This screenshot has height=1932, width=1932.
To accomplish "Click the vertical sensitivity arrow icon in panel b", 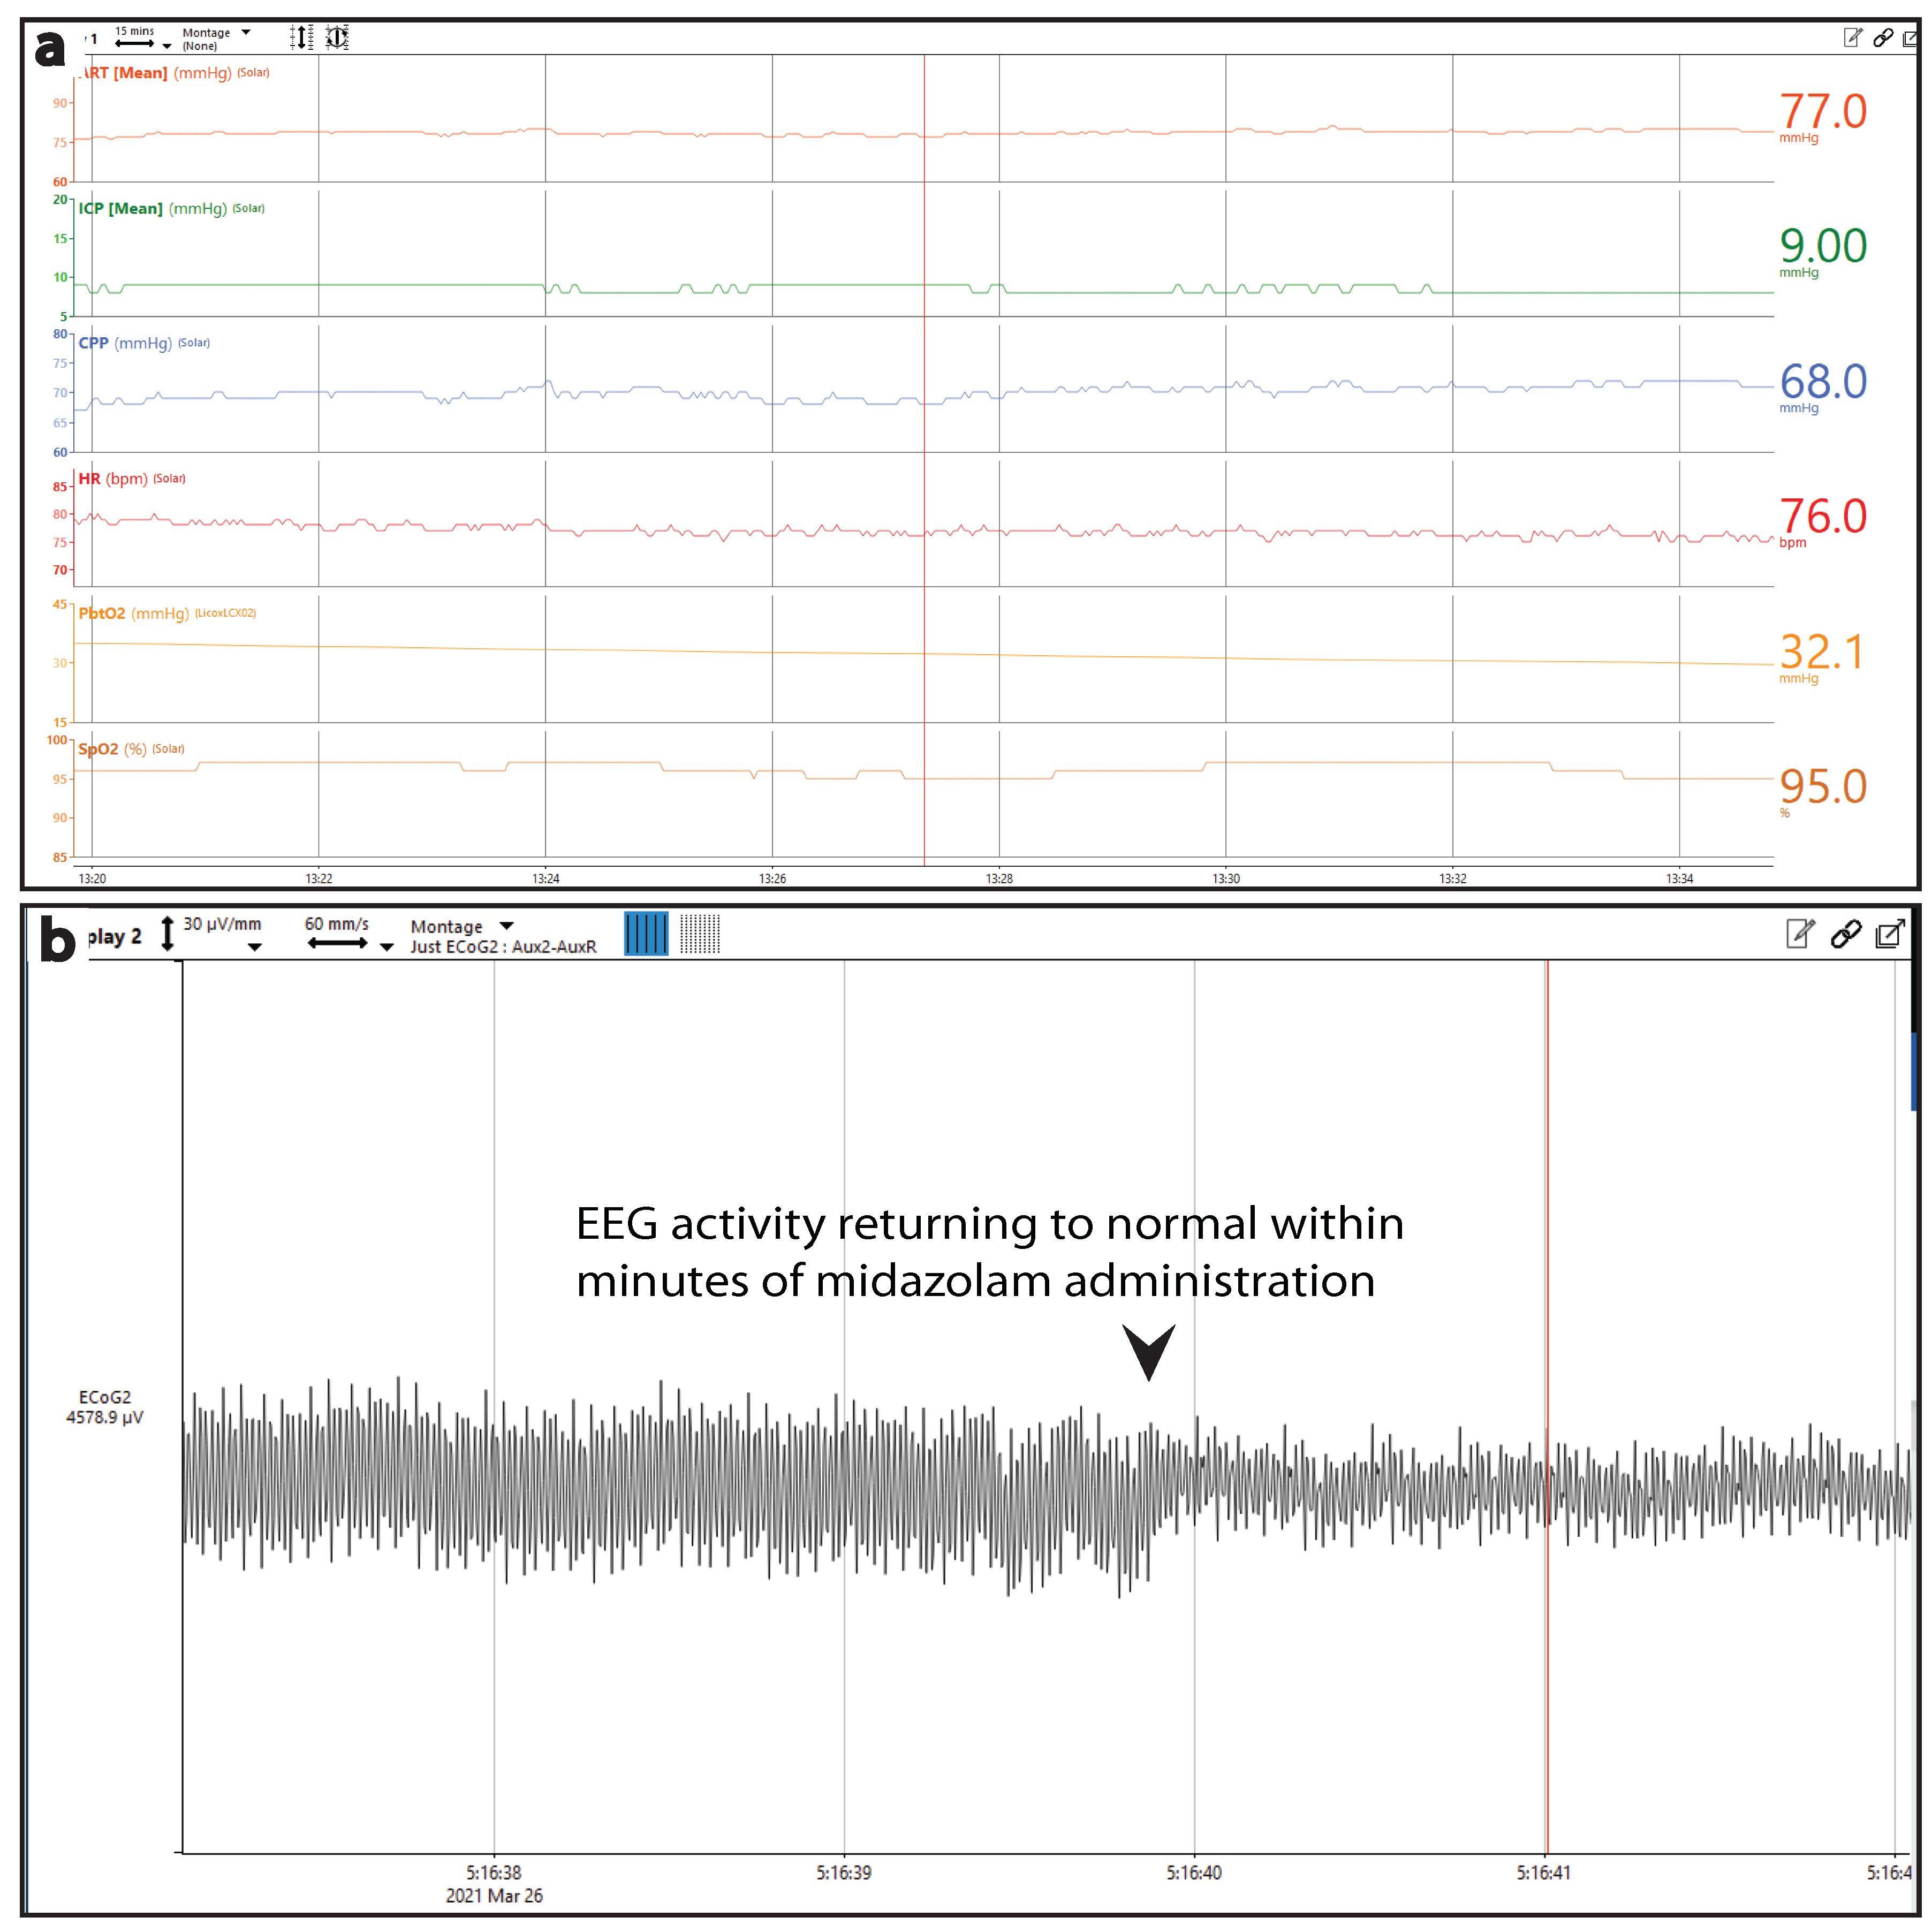I will 168,933.
